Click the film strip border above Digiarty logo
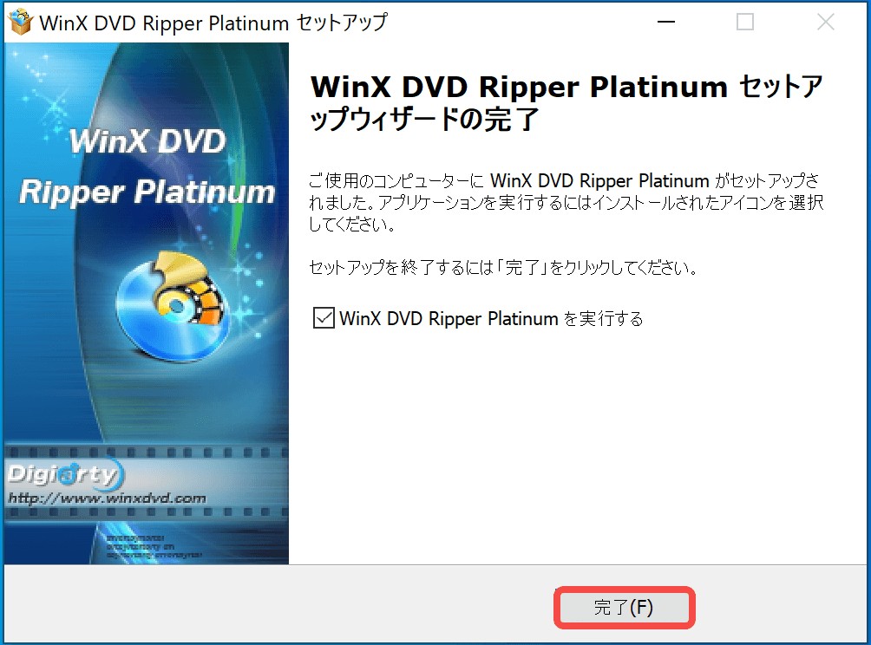Viewport: 871px width, 645px height. click(x=146, y=452)
